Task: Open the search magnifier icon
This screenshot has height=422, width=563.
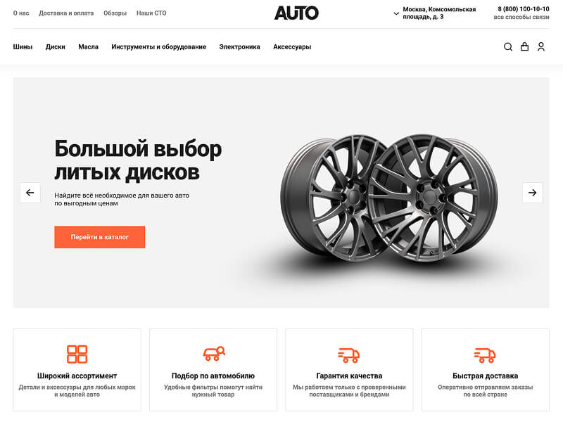Action: [x=507, y=46]
